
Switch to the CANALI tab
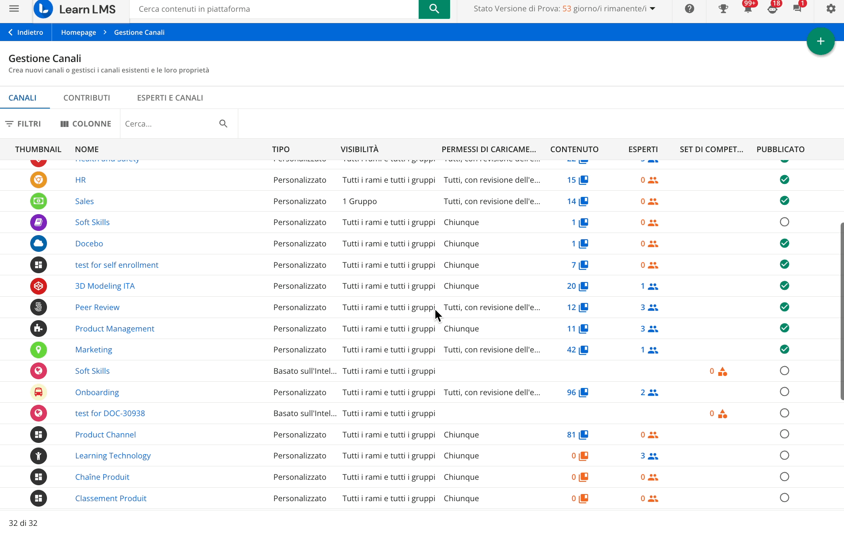(22, 98)
